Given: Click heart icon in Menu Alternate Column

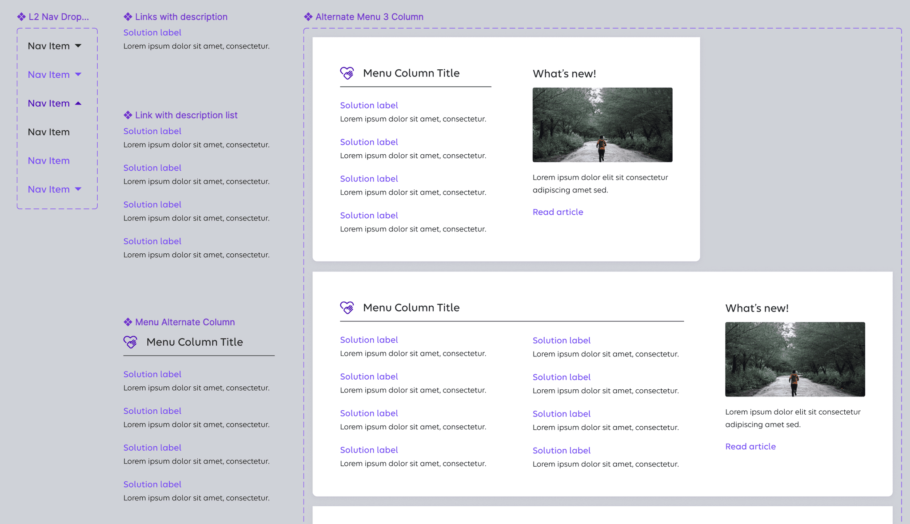Looking at the screenshot, I should coord(130,342).
